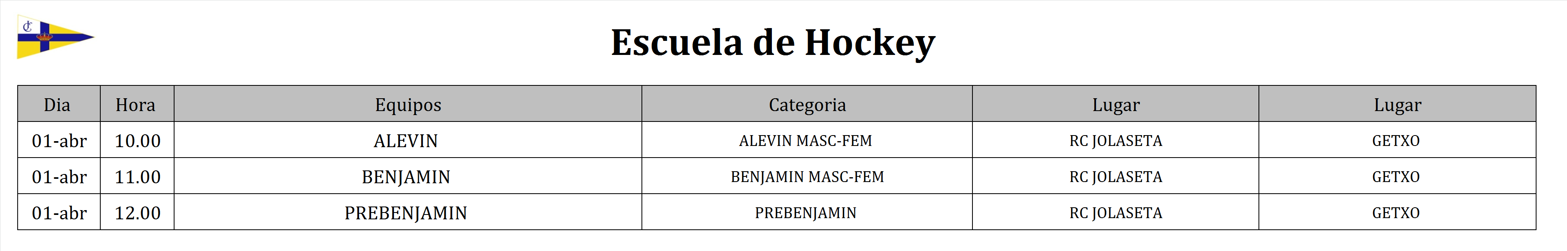
Task: Click the 11.00 time cell
Action: [138, 177]
